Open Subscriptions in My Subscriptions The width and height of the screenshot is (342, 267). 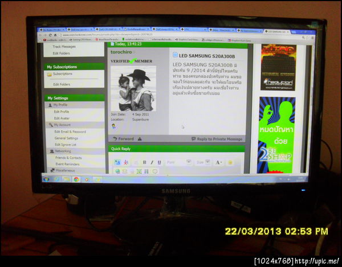tap(63, 74)
